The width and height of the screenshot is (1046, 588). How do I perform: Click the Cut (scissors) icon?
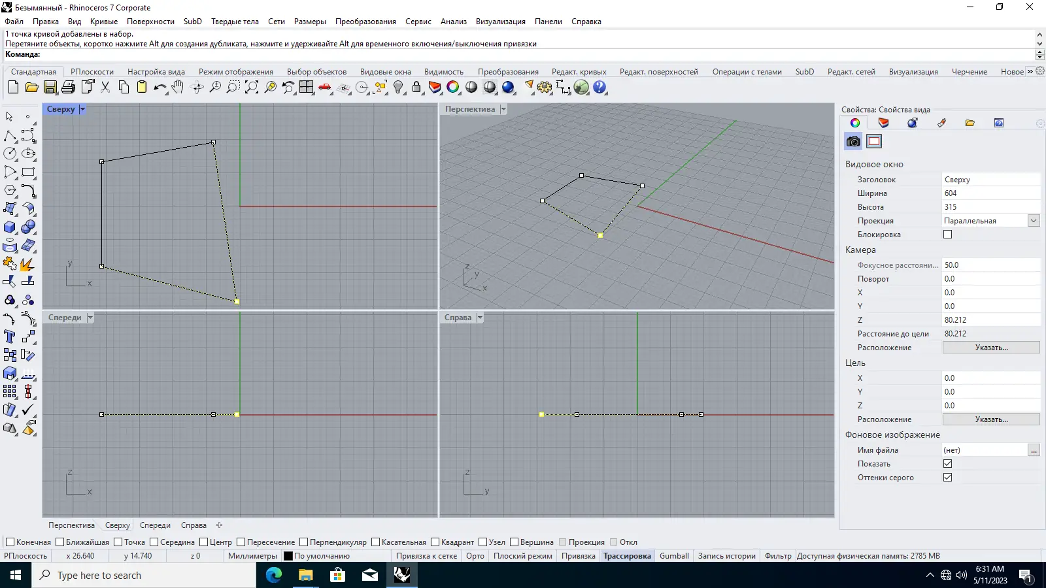(105, 87)
